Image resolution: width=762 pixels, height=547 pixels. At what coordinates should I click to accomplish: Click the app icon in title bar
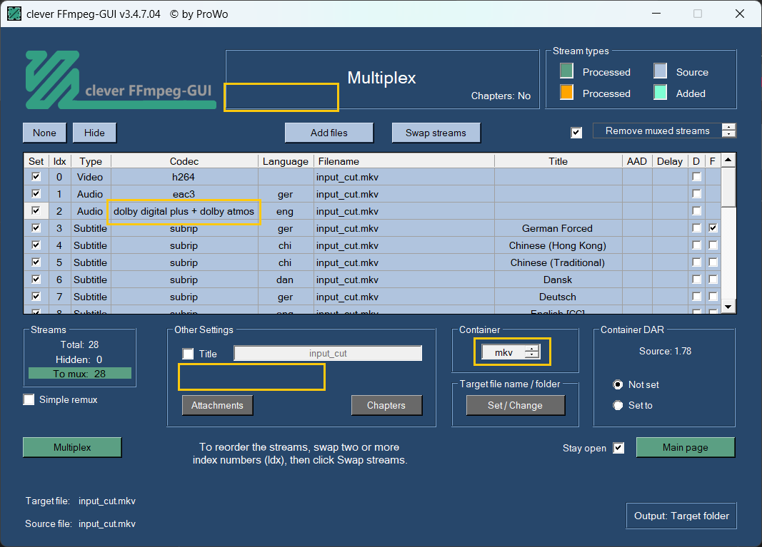pos(14,14)
